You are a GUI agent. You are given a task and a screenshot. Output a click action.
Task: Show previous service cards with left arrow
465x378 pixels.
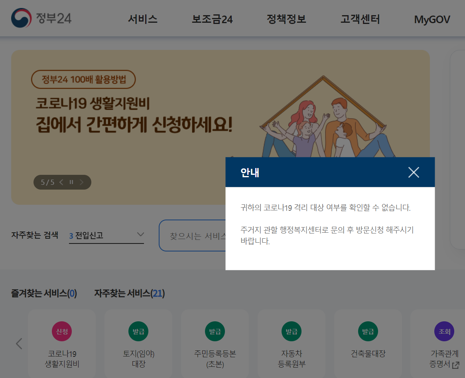pos(19,344)
